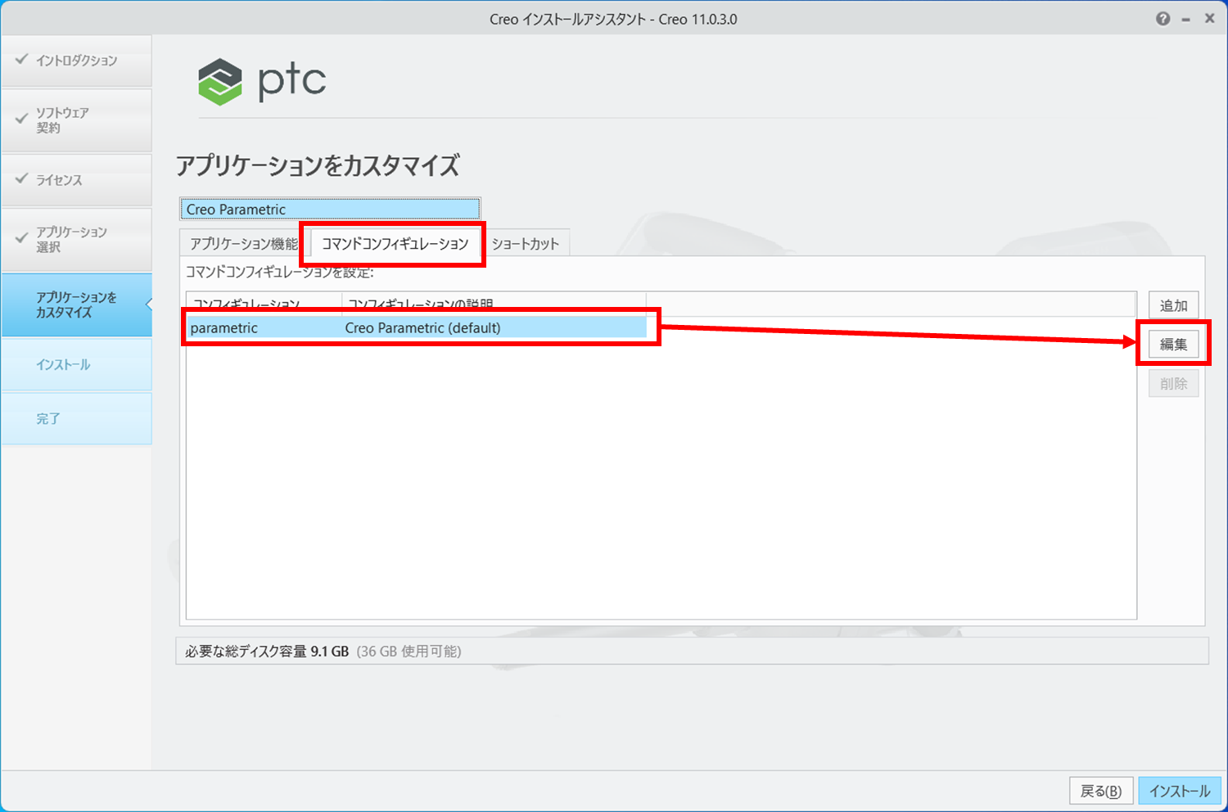The height and width of the screenshot is (812, 1228).
Task: Go to イントロダクション step in sidebar
Action: pyautogui.click(x=76, y=61)
